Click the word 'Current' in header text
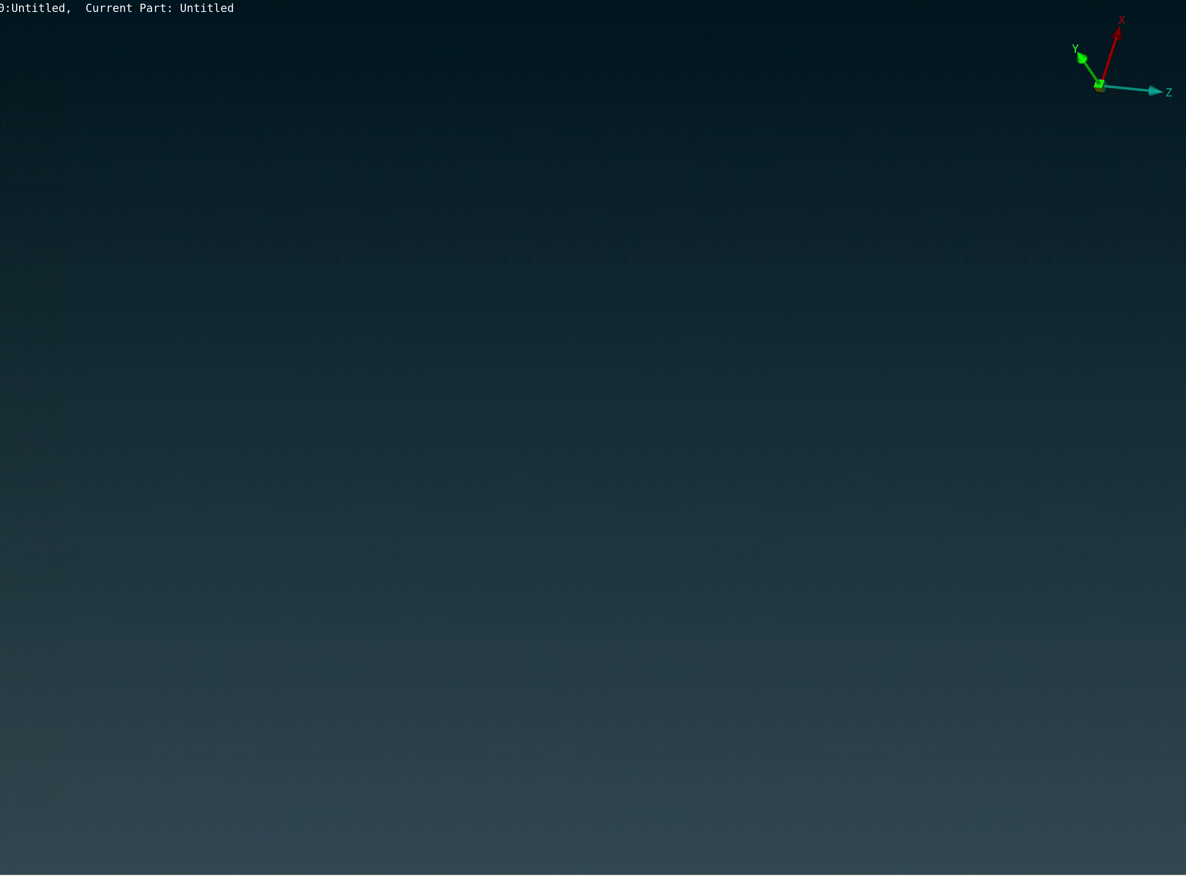Screen dimensions: 1186x876 [x=109, y=8]
